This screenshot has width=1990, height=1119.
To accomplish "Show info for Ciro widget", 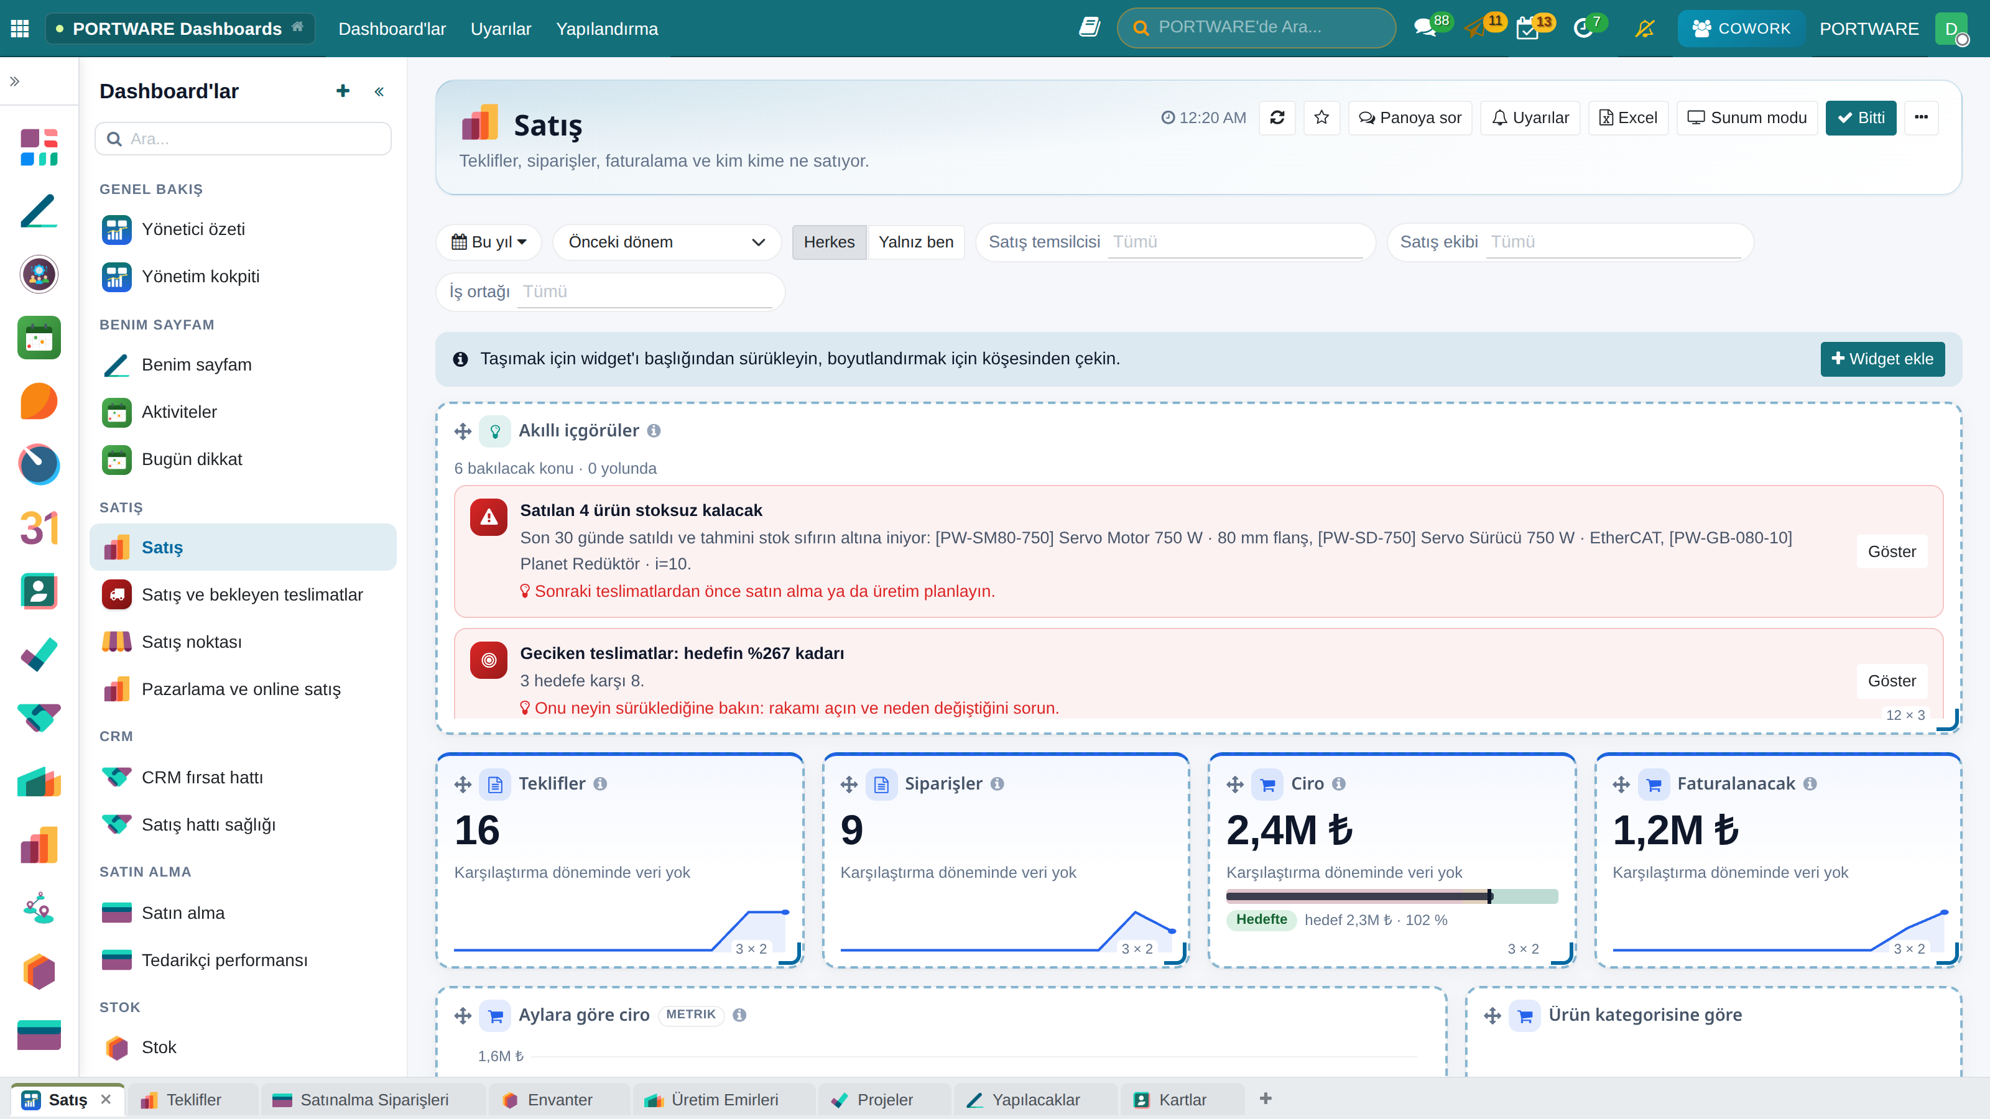I will pyautogui.click(x=1339, y=784).
